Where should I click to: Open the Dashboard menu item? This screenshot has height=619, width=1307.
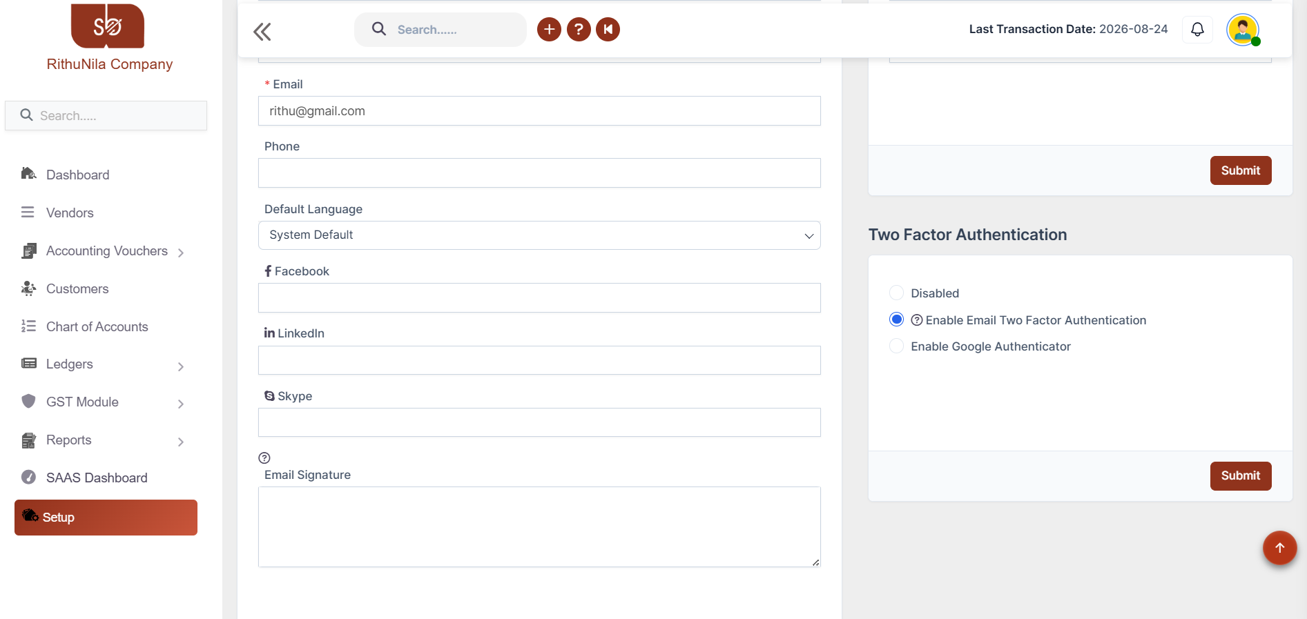click(77, 175)
